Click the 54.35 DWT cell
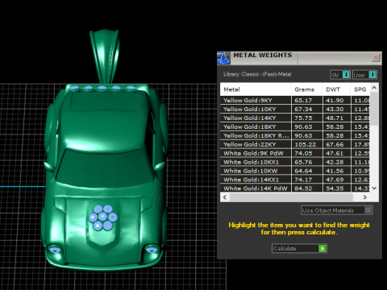The height and width of the screenshot is (290, 387). [336, 188]
